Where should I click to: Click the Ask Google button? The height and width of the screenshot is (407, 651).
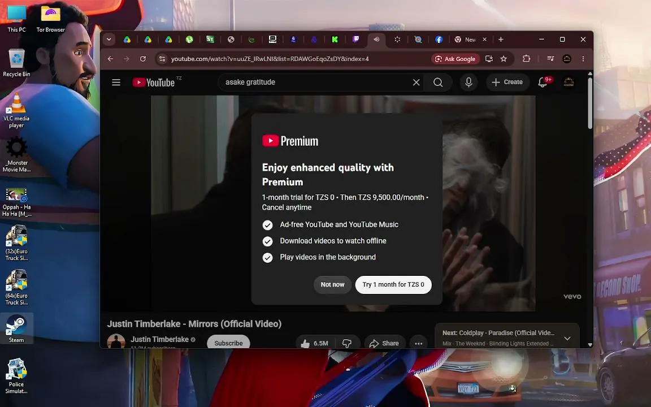point(455,59)
